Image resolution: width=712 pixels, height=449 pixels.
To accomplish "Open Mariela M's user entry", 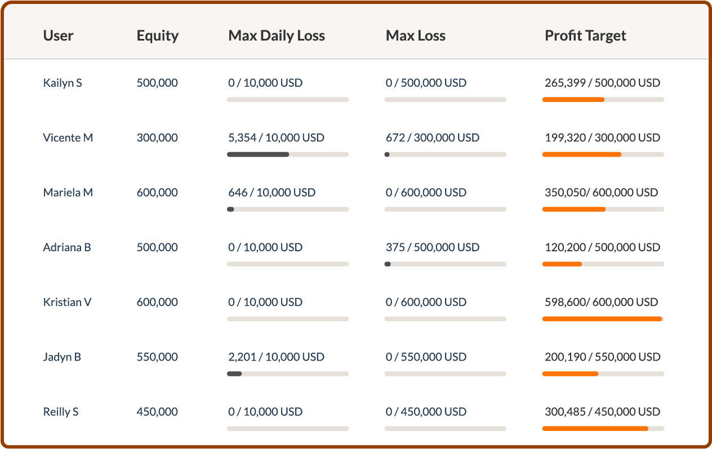I will click(68, 193).
